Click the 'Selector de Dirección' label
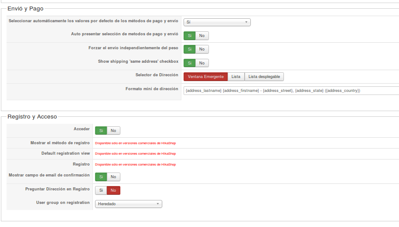 157,75
